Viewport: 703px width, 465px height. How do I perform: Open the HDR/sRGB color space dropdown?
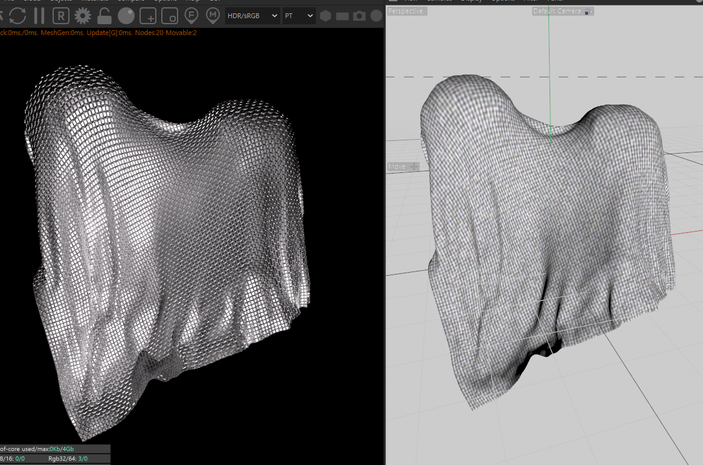coord(252,16)
